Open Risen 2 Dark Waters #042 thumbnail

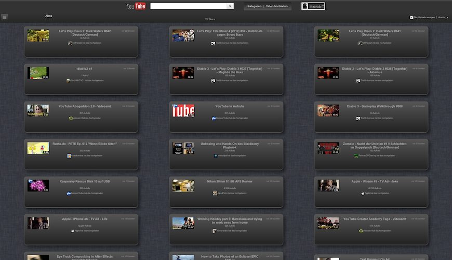[38, 35]
